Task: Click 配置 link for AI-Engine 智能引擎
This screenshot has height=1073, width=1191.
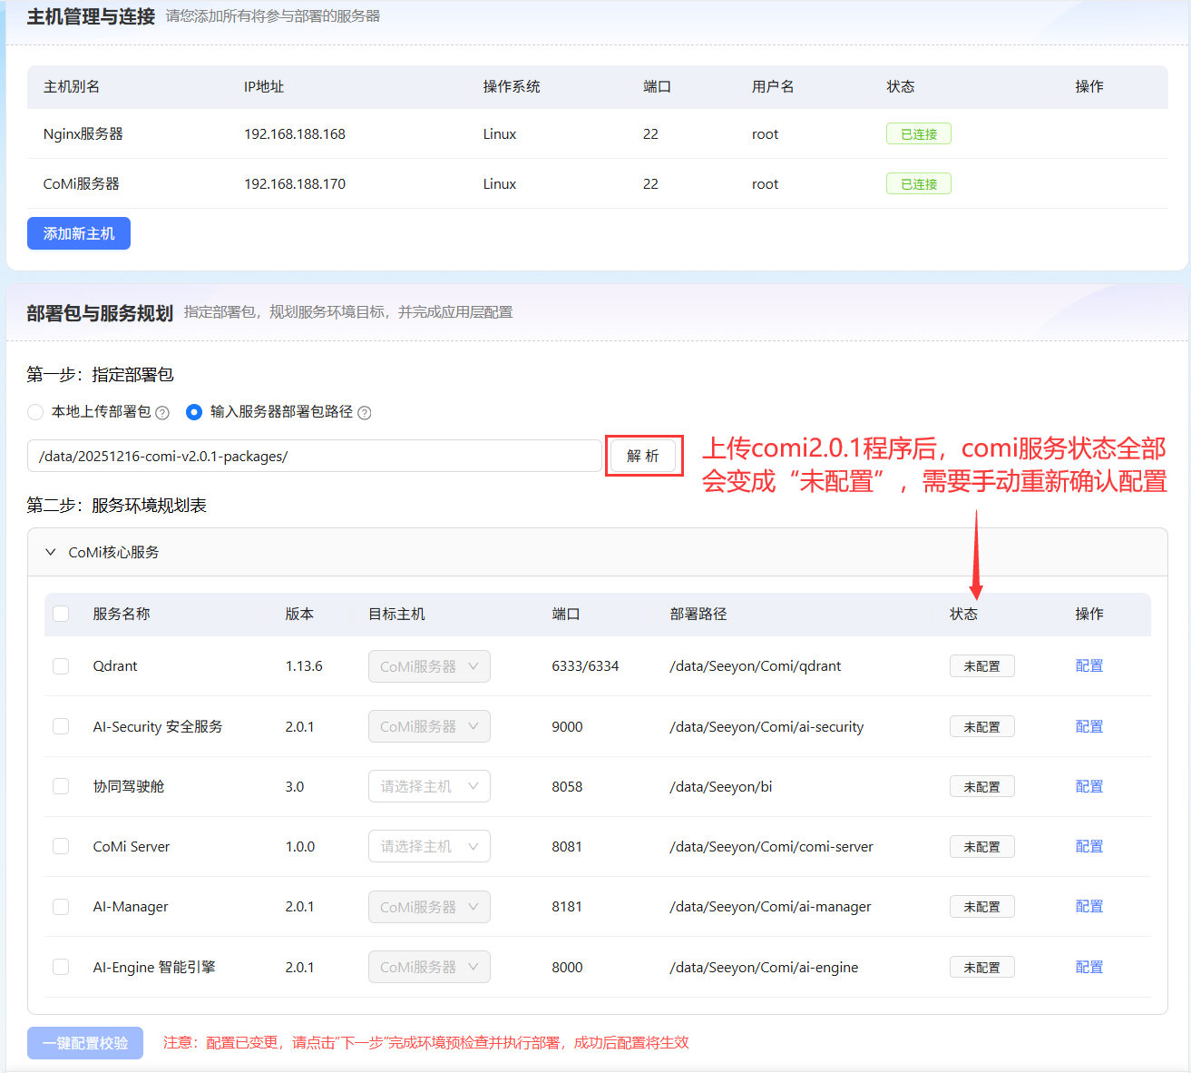Action: pos(1088,967)
